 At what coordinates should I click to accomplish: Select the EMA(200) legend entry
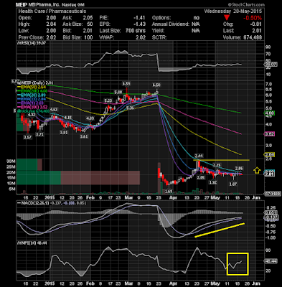point(32,91)
